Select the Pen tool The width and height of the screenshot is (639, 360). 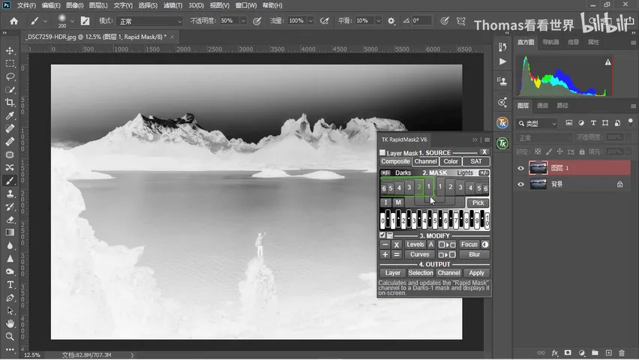click(x=10, y=298)
